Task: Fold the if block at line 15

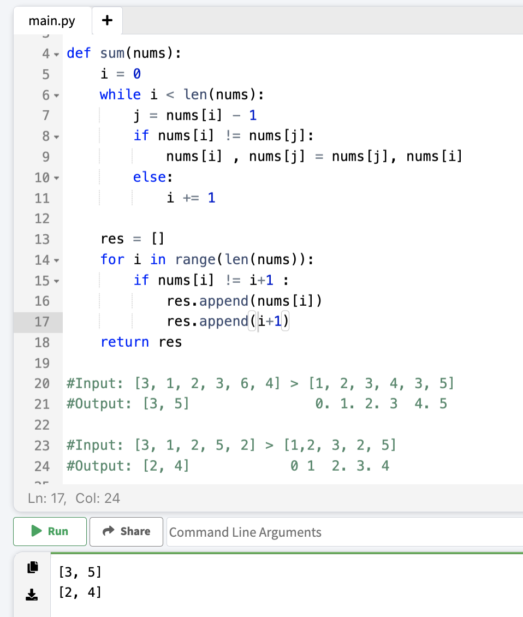Action: pos(57,281)
